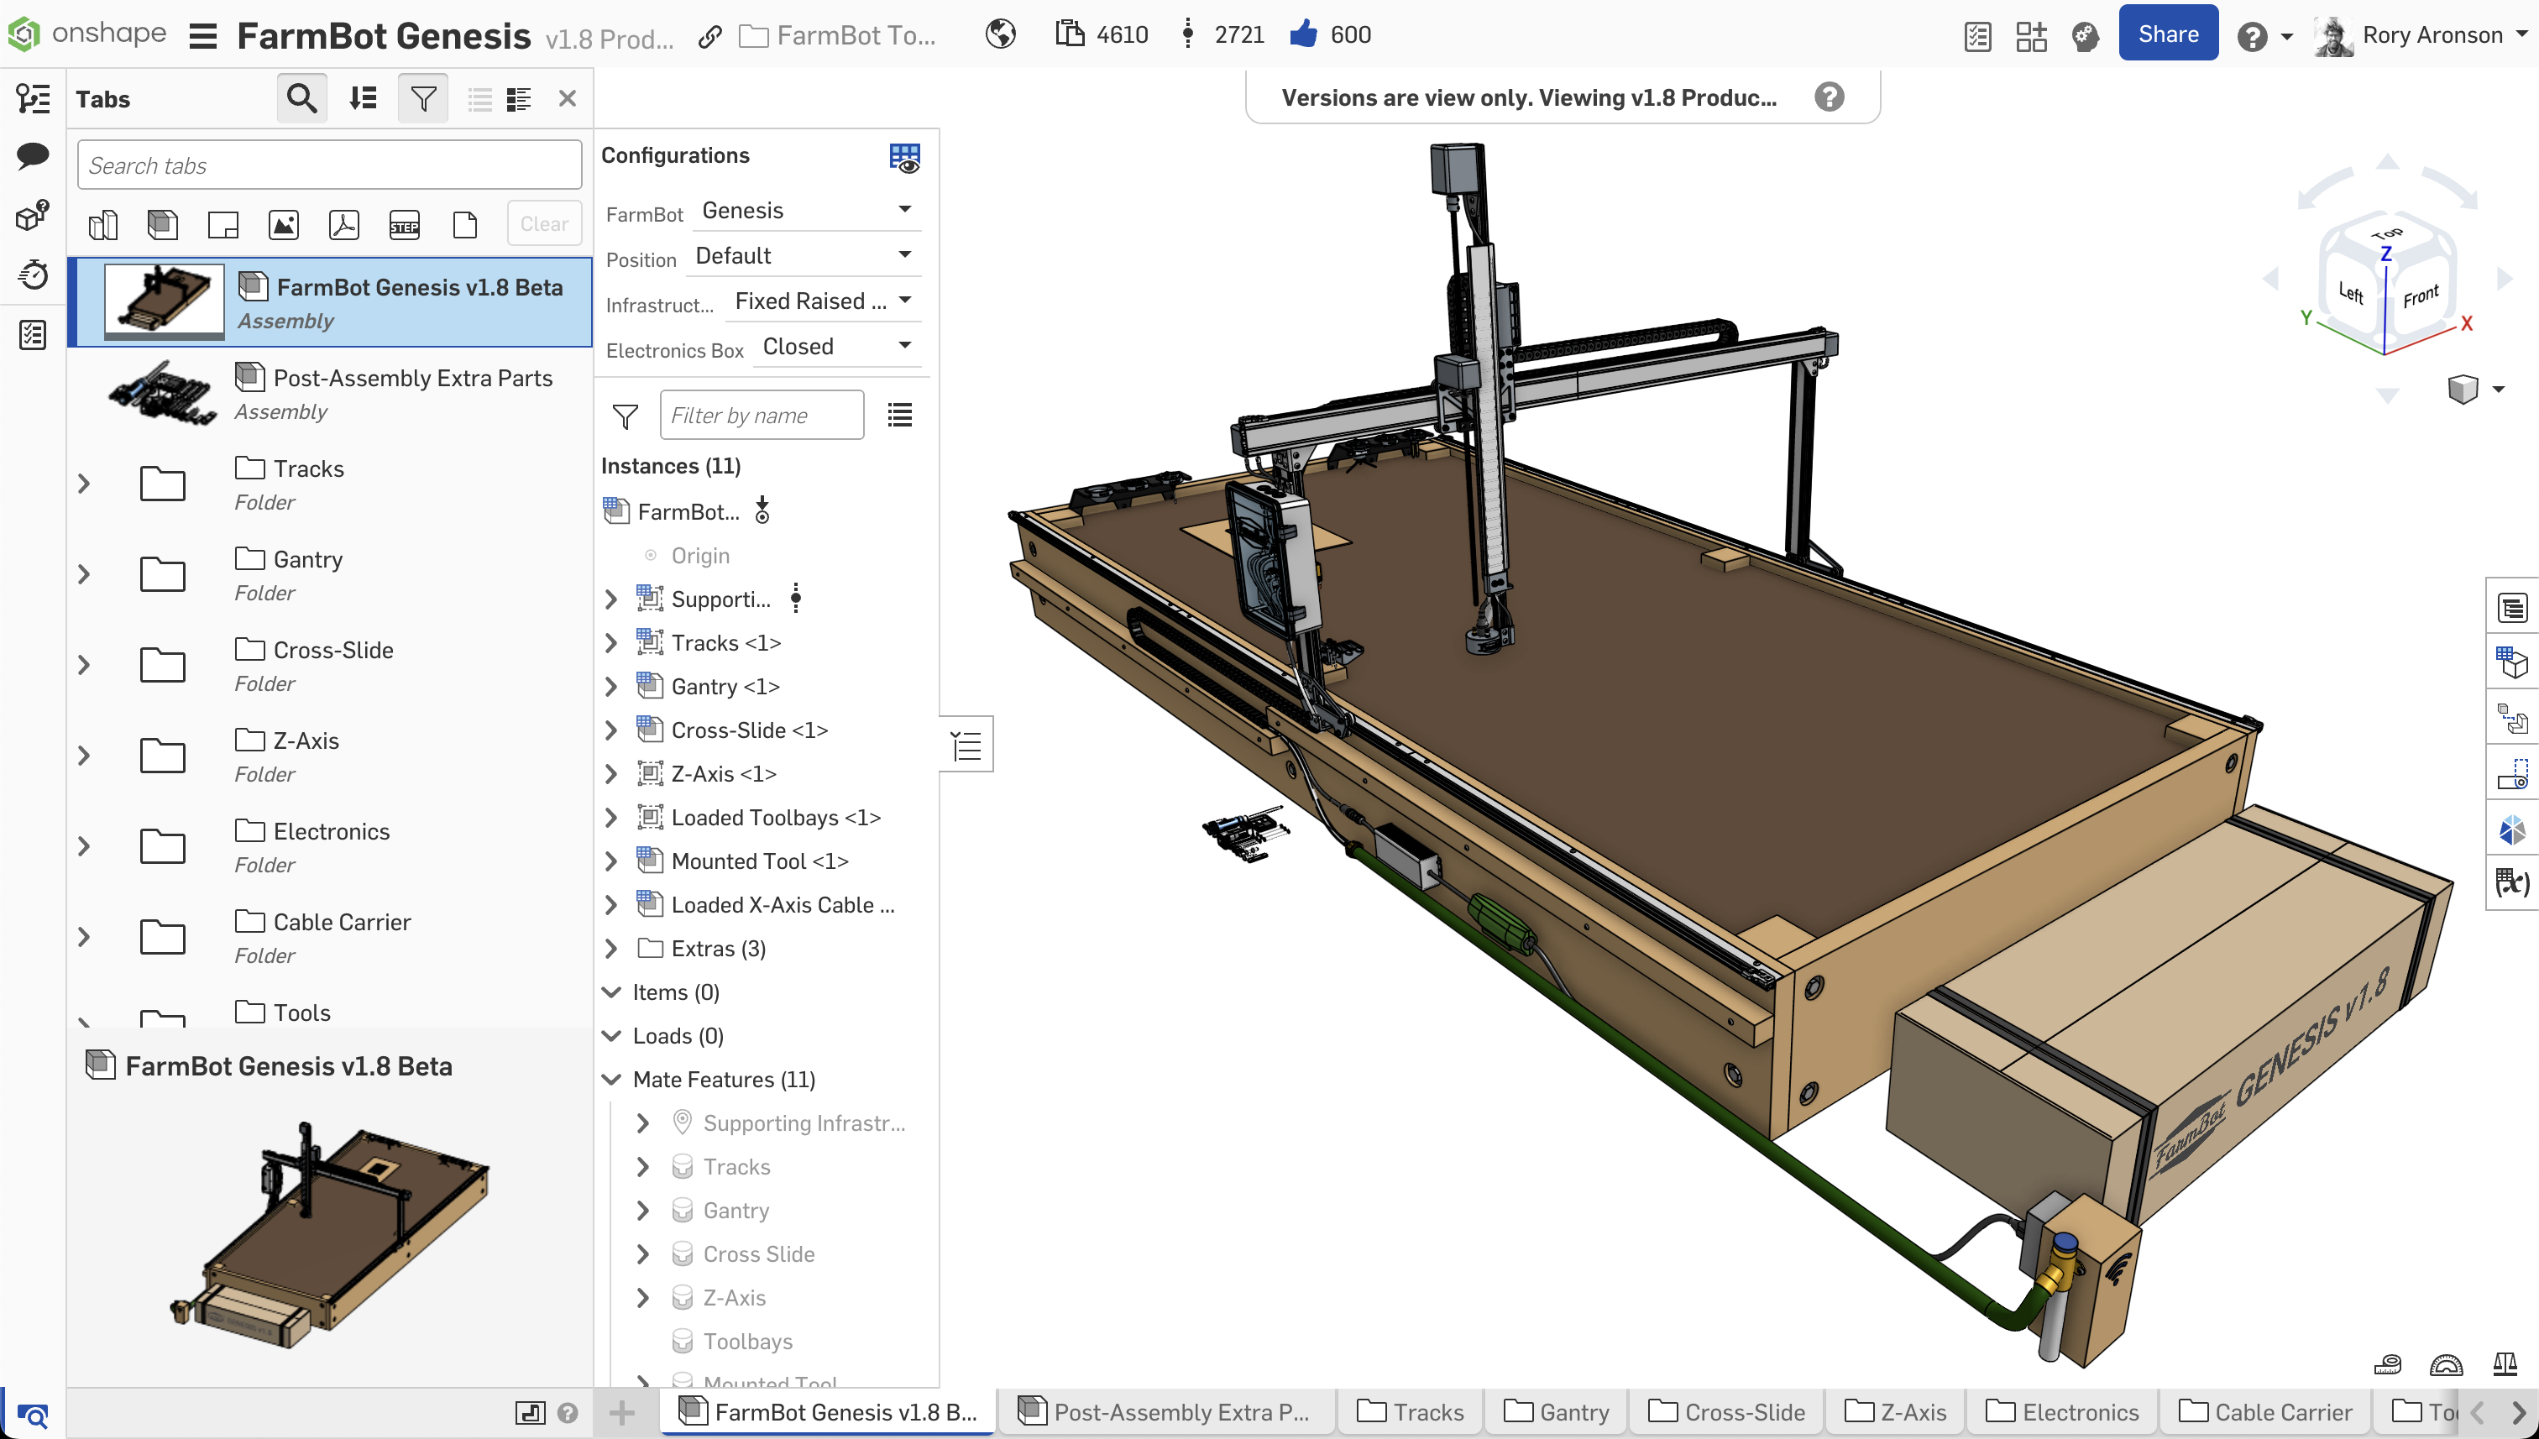The width and height of the screenshot is (2539, 1439).
Task: Click the Share button
Action: click(2167, 34)
